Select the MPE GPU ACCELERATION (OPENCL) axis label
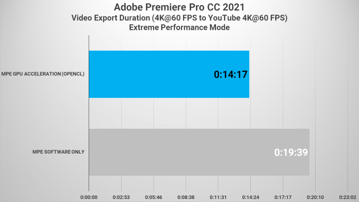The width and height of the screenshot is (359, 202). [43, 74]
